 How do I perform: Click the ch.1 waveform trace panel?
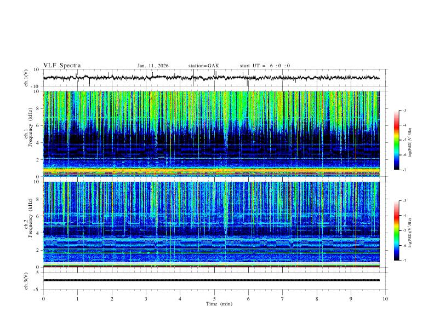(215, 78)
